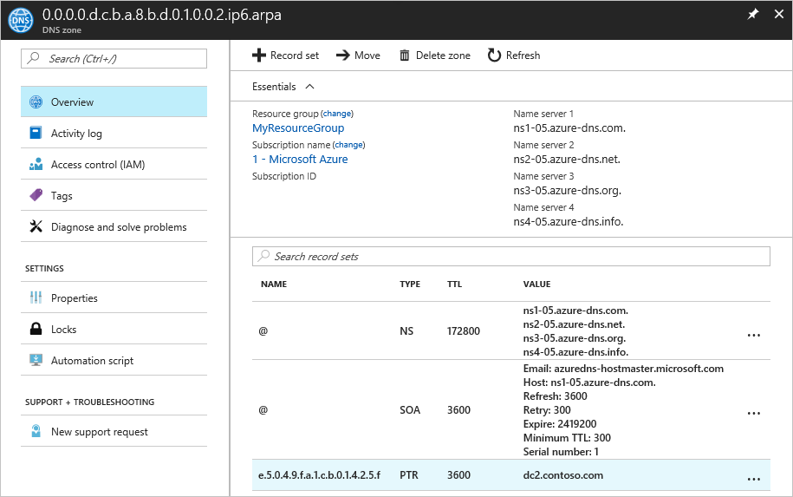This screenshot has width=793, height=497.
Task: Pin this DNS zone blade
Action: tap(753, 14)
